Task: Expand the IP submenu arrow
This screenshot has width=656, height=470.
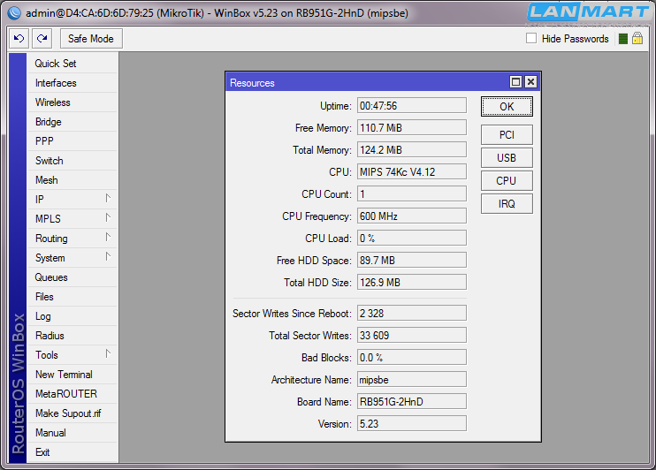Action: pyautogui.click(x=108, y=198)
